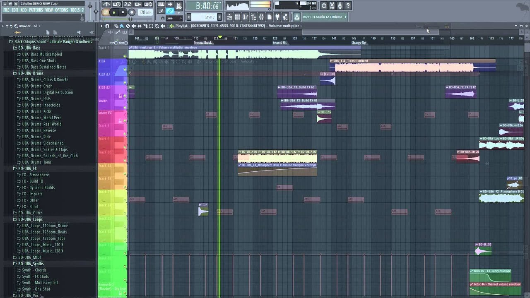This screenshot has width=530, height=298.
Task: Mute KICK track with green LED
Action: [125, 70]
